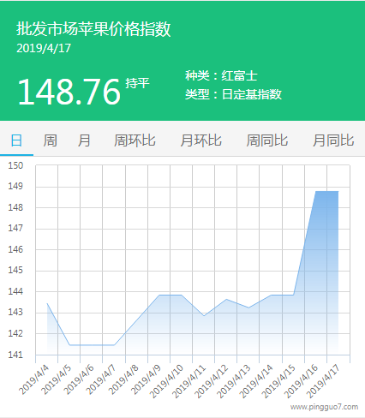Click the x-axis label 2019/4/11
The image size is (365, 418).
pos(188,381)
